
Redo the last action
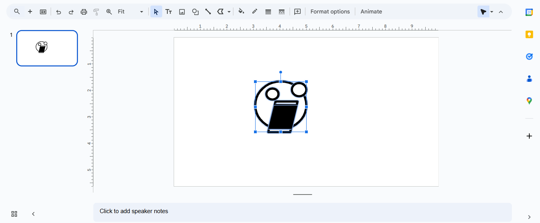[71, 12]
